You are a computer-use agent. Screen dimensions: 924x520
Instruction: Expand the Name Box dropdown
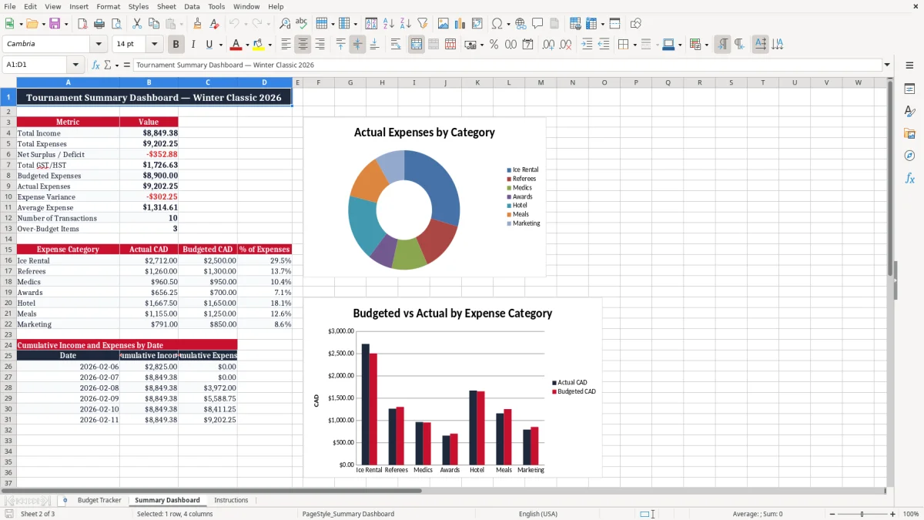[75, 65]
